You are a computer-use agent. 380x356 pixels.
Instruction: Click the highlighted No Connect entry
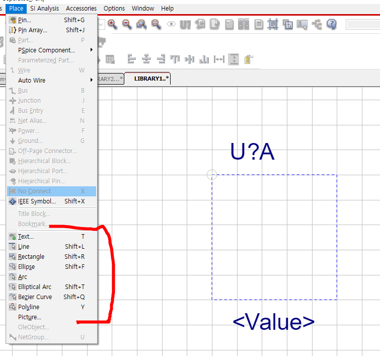point(52,191)
